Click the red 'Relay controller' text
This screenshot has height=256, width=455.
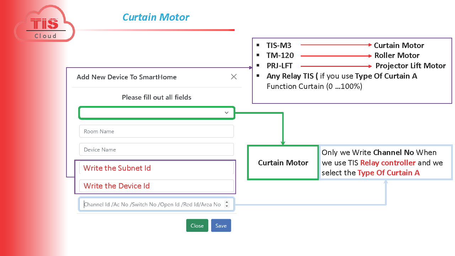pos(388,163)
